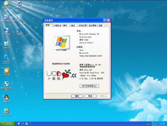The width and height of the screenshot is (167, 126).
Task: Switch to the Computer Name (计算机名) tab
Action: coord(57,26)
